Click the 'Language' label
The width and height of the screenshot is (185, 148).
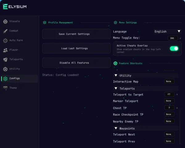pos(120,32)
